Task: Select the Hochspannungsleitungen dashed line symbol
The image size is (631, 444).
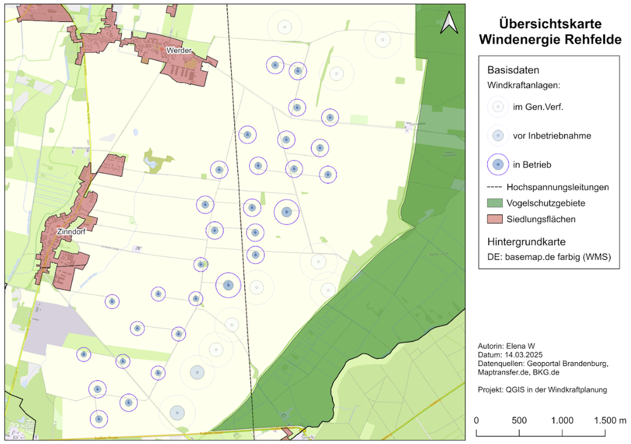Action: pos(496,187)
